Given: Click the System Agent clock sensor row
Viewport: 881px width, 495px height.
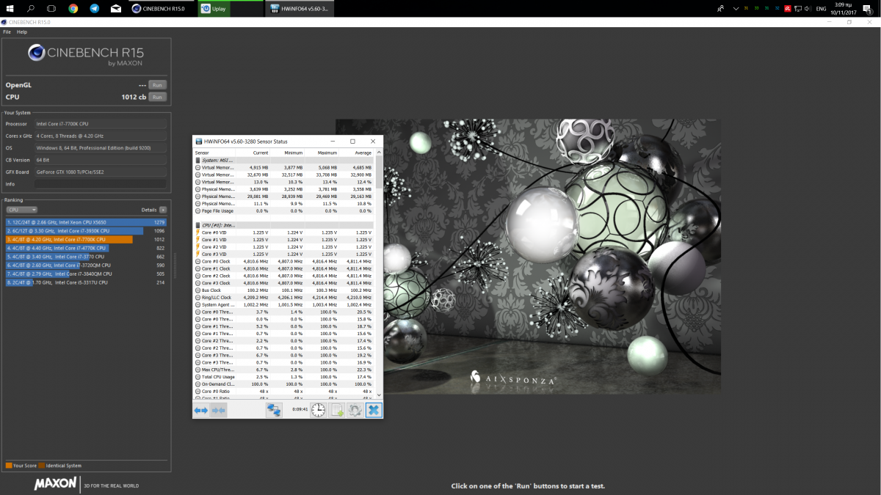Looking at the screenshot, I should [x=284, y=304].
